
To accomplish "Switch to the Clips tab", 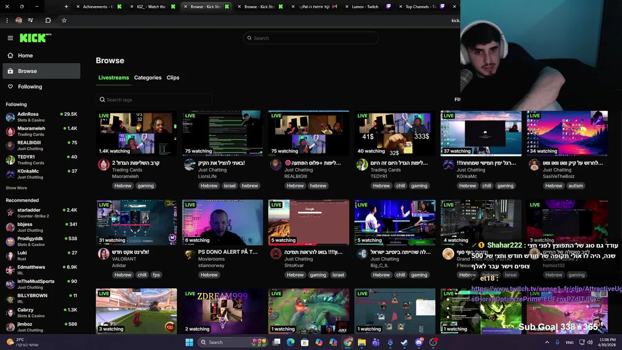I will click(x=173, y=78).
